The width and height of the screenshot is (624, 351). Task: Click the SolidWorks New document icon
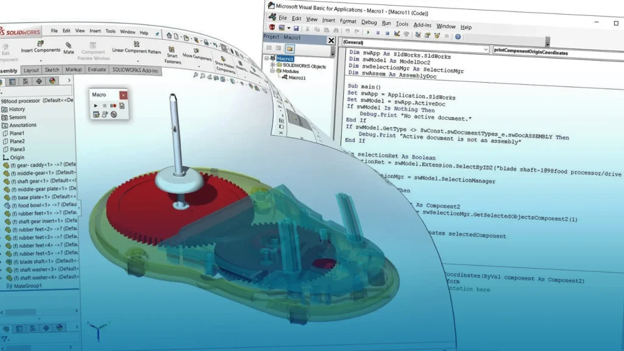point(176,37)
